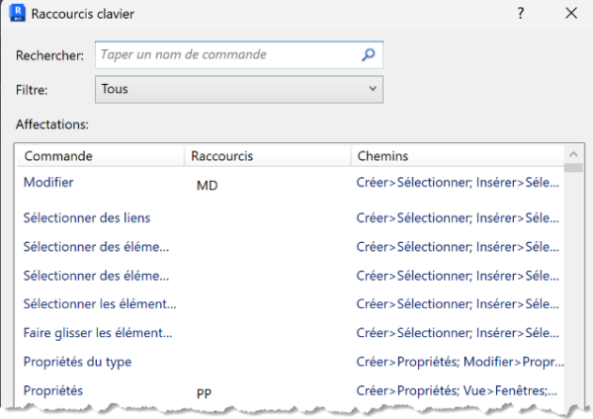Click the search magnifier icon
The width and height of the screenshot is (593, 419).
pos(368,54)
